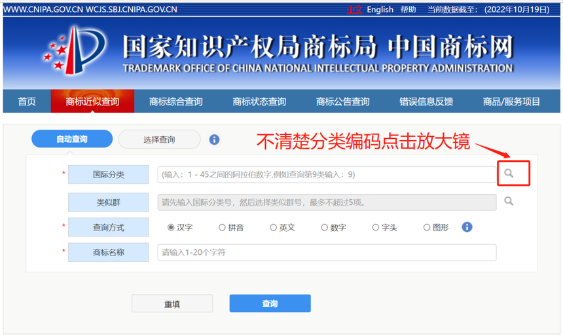563x336 pixels.
Task: Click the blue 查询 submit button
Action: (270, 304)
